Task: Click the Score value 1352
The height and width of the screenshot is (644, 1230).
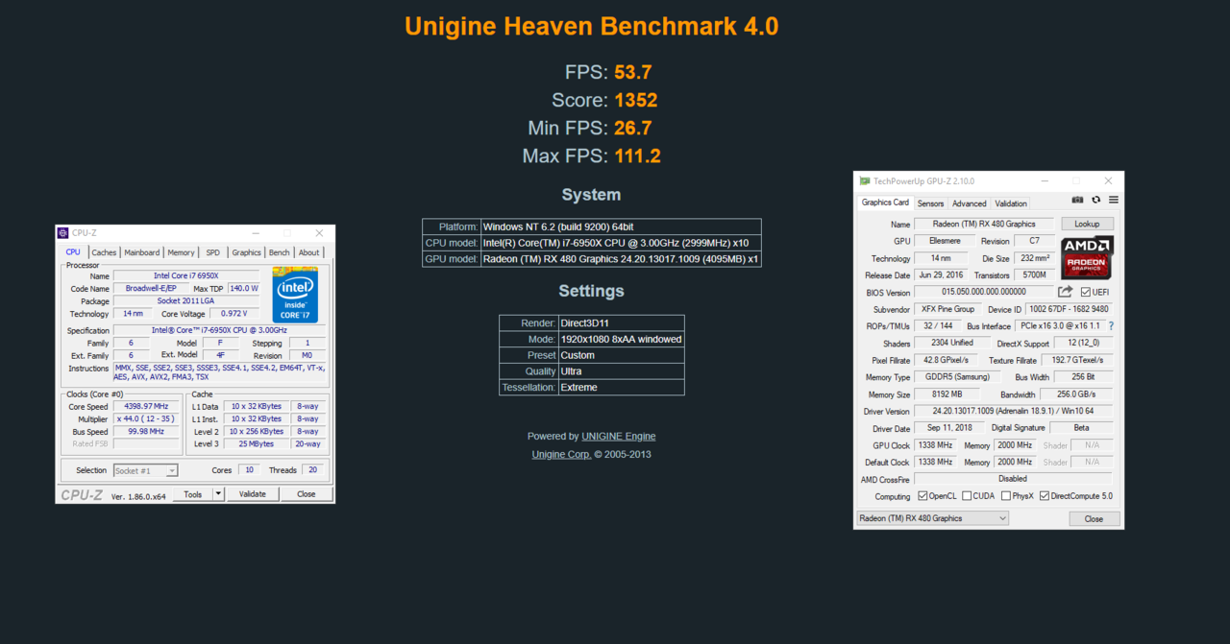Action: point(636,100)
